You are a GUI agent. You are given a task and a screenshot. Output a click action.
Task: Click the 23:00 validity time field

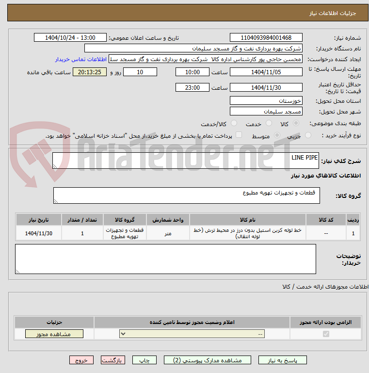[193, 87]
